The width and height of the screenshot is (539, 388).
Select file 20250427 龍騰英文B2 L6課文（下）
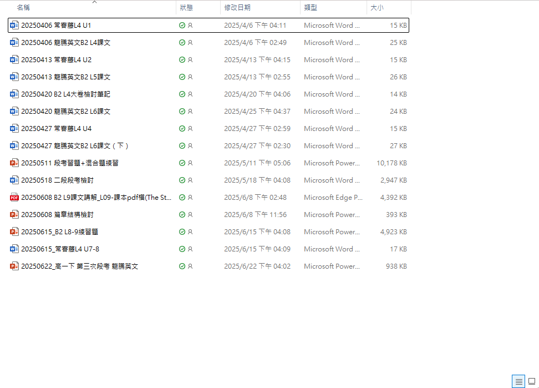pyautogui.click(x=75, y=146)
